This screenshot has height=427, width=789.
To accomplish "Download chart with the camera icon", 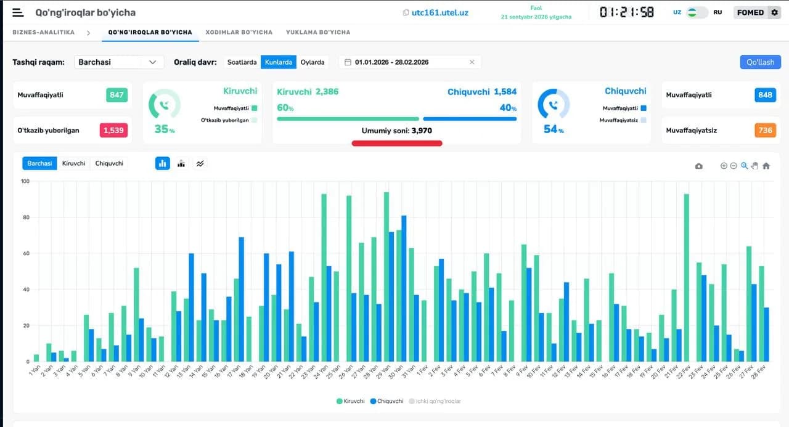I will 698,166.
